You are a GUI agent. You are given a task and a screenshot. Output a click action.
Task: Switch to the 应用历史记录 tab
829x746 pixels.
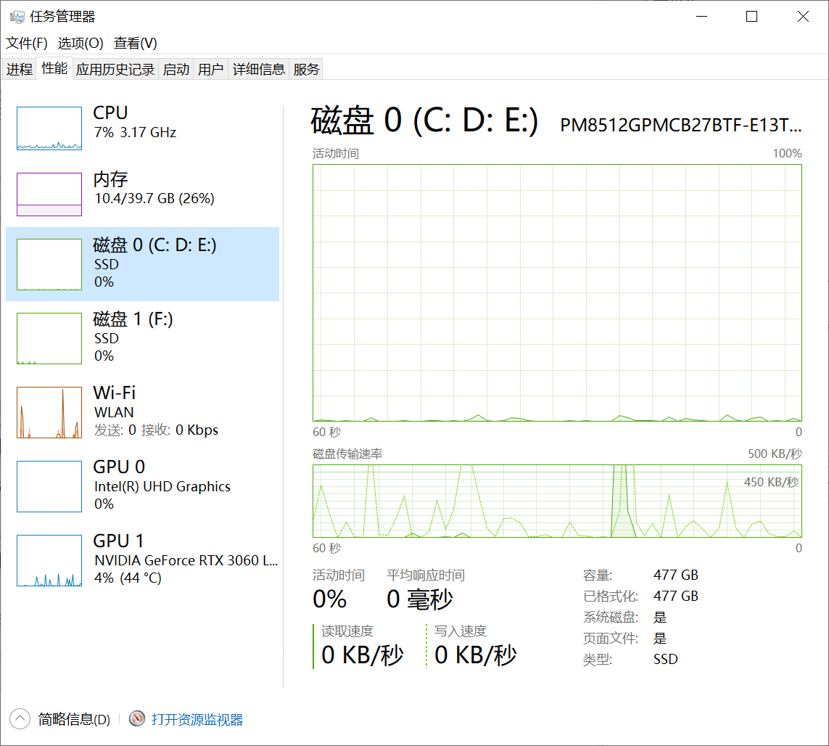pyautogui.click(x=115, y=70)
